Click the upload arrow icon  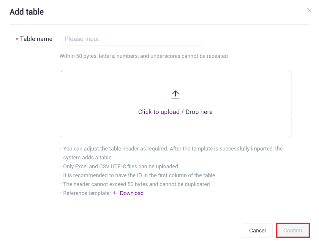[x=176, y=94]
